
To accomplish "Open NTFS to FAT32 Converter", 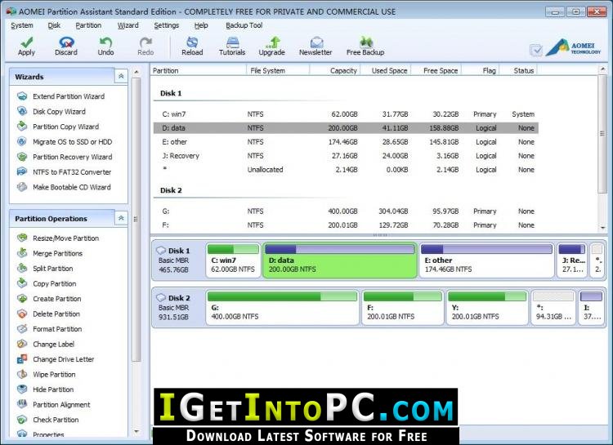I will [x=64, y=172].
